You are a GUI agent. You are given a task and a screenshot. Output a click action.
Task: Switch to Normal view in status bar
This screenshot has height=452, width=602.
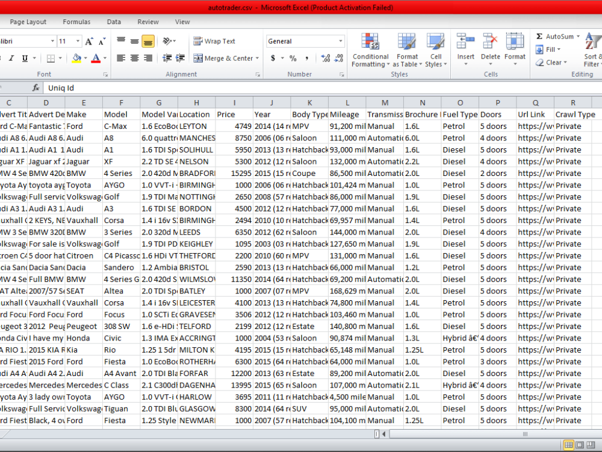click(x=568, y=445)
